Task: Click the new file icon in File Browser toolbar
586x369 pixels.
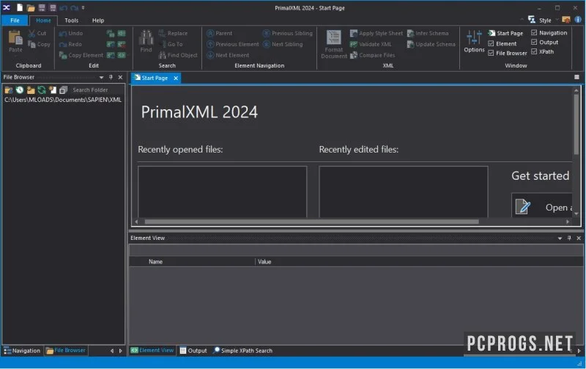Action: click(x=52, y=89)
